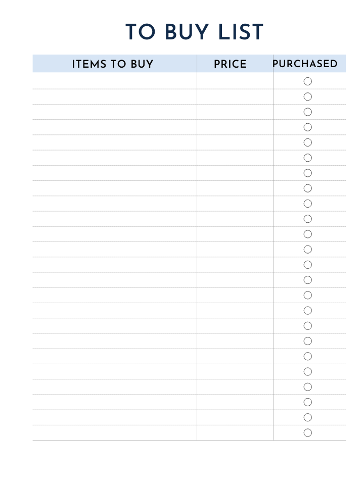
Task: Tick the second-to-last Purchased circle
Action: (307, 417)
